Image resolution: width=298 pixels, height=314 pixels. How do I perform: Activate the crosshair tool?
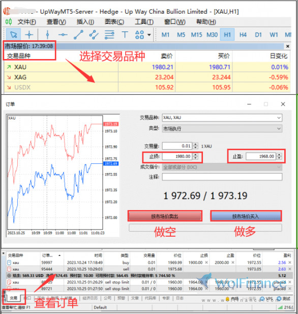tap(29, 35)
